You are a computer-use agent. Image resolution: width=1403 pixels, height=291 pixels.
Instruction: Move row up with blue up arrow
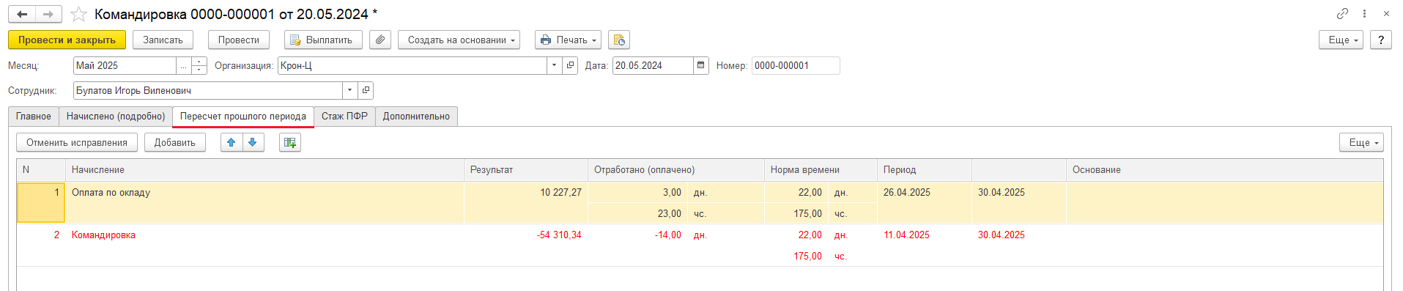232,142
